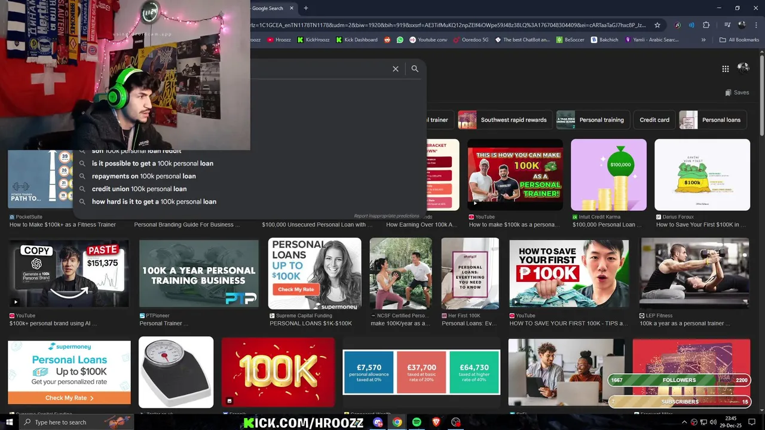765x430 pixels.
Task: Open '100K a year personal training business' image
Action: click(x=199, y=274)
